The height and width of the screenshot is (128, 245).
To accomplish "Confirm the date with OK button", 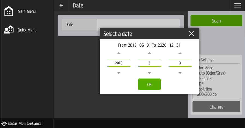I will pos(149,84).
